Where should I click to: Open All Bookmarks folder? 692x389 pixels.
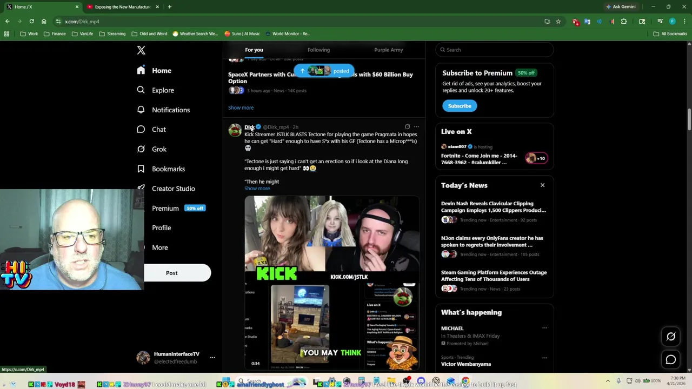pos(670,33)
